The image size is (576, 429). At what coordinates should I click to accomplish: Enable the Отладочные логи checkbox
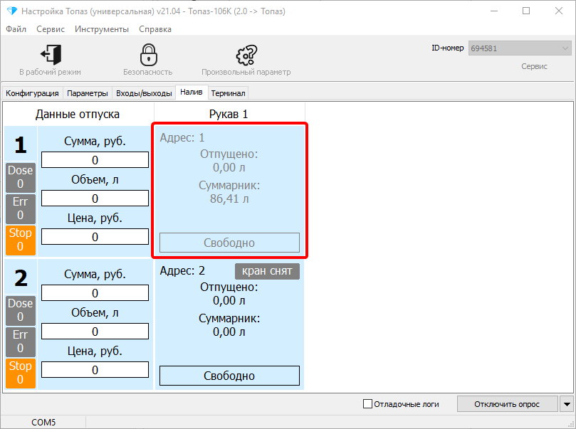click(x=367, y=404)
